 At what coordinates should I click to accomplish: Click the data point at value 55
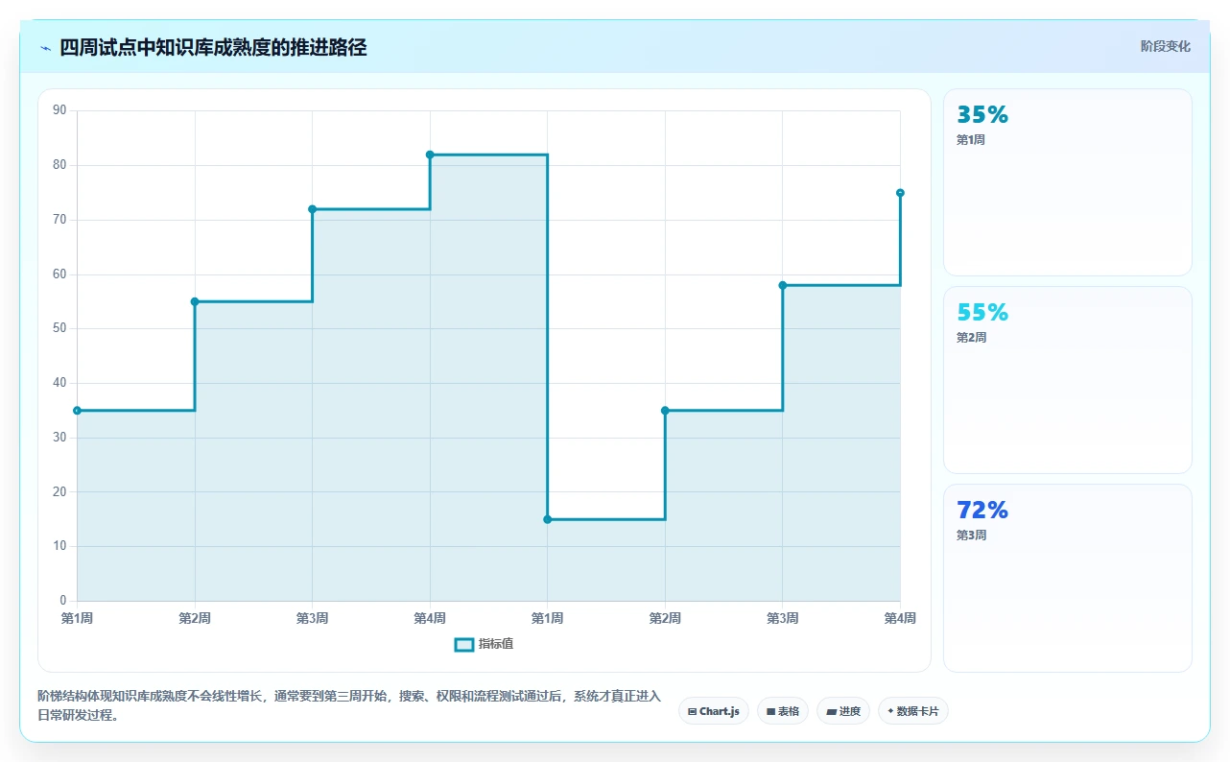pyautogui.click(x=195, y=301)
